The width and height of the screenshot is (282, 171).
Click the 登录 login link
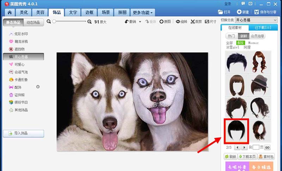[x=227, y=4]
